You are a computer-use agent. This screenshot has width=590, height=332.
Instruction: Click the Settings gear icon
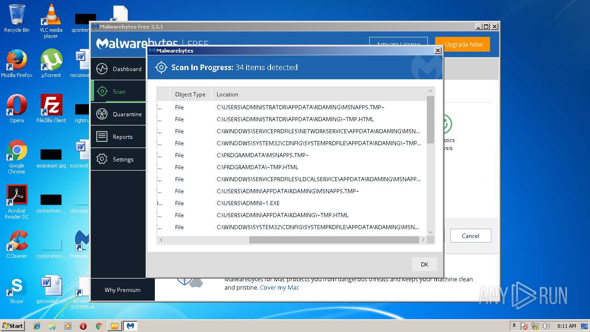(x=102, y=159)
